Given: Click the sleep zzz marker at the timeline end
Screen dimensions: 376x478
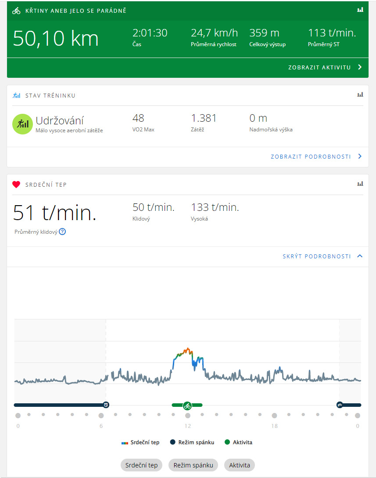Looking at the screenshot, I should [340, 405].
